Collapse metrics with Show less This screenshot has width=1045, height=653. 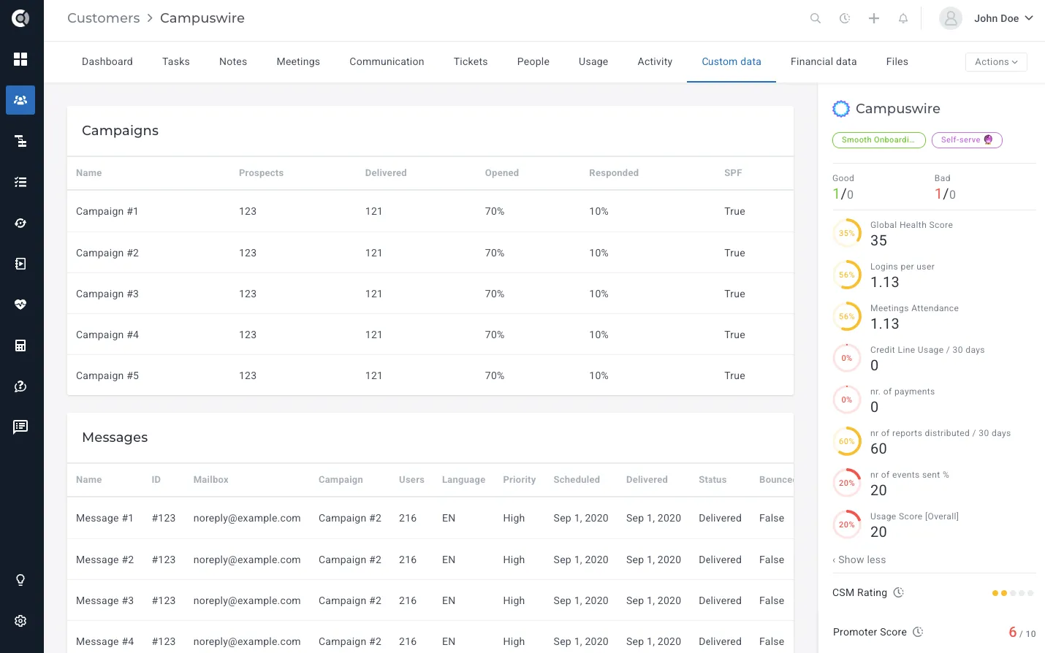tap(859, 560)
